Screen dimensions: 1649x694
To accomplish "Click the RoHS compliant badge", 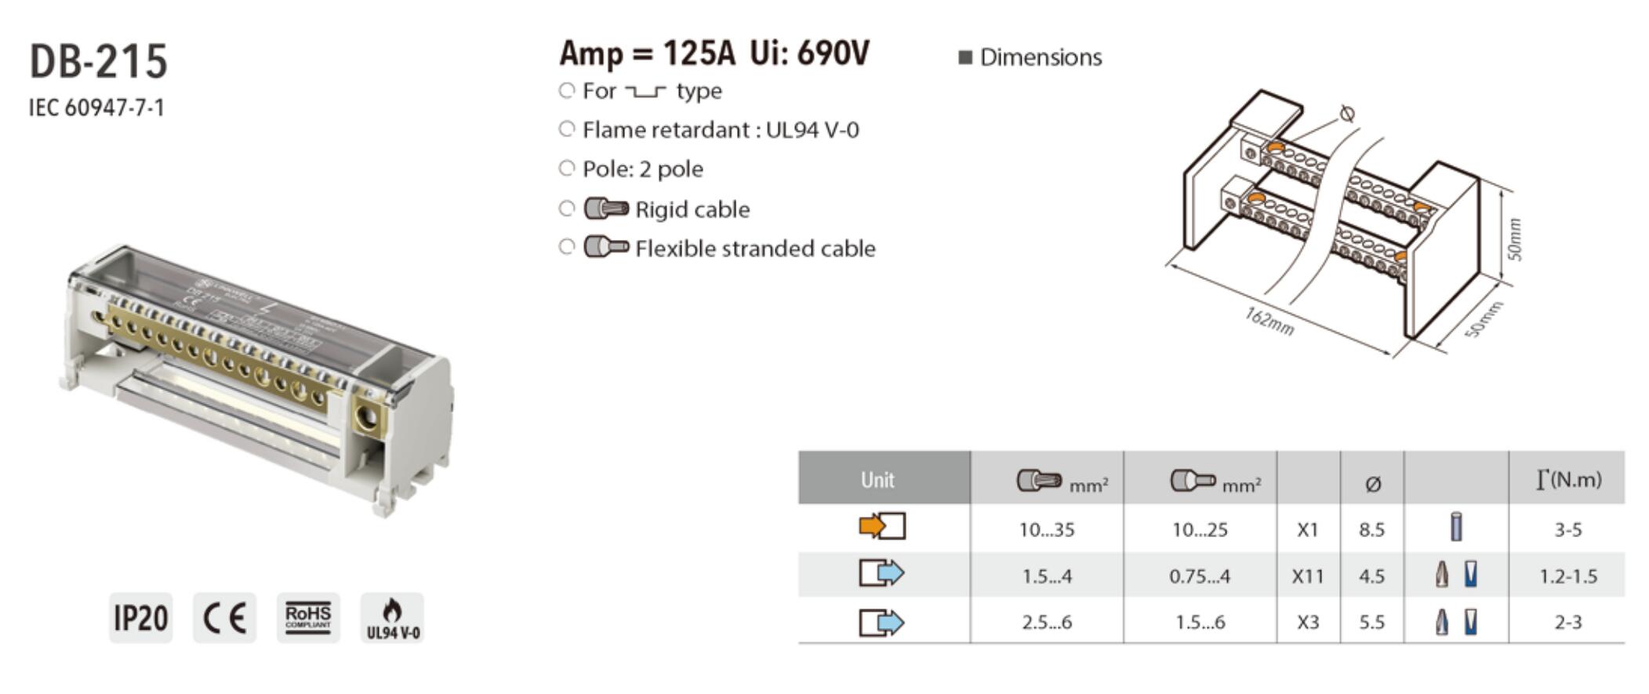I will click(308, 618).
